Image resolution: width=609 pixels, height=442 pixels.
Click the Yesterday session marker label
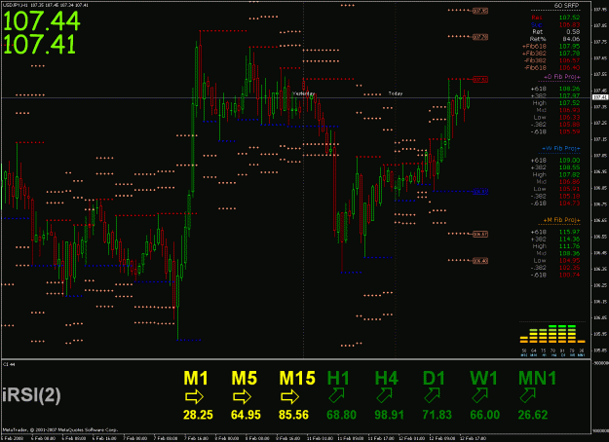[303, 93]
